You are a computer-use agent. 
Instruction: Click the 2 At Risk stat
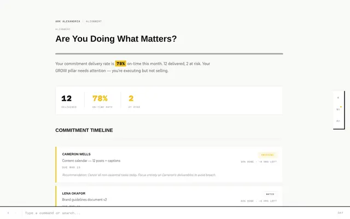pos(134,101)
